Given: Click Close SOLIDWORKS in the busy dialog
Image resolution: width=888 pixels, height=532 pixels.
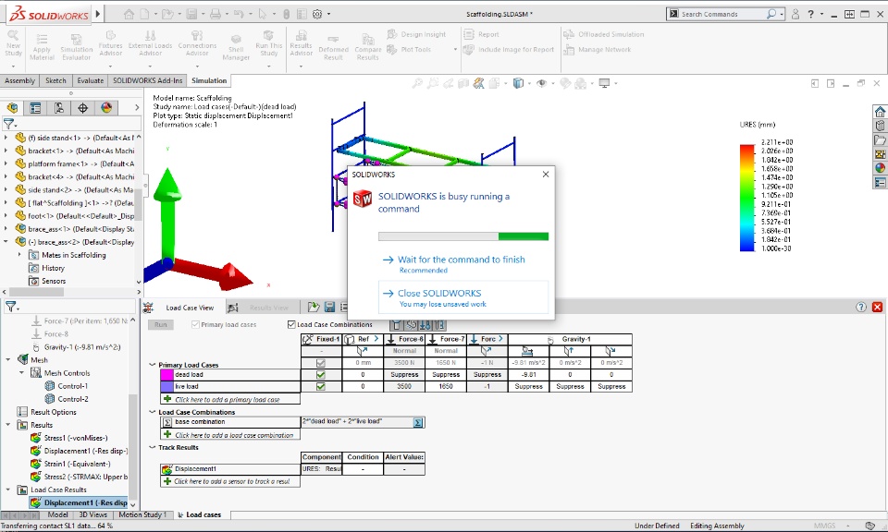Looking at the screenshot, I should pyautogui.click(x=463, y=296).
